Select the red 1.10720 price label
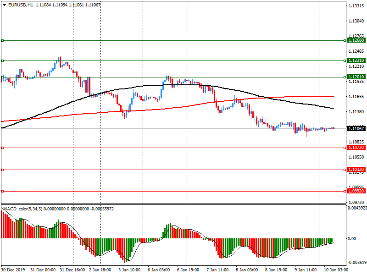Viewport: 367px width, 275px height. pyautogui.click(x=356, y=148)
